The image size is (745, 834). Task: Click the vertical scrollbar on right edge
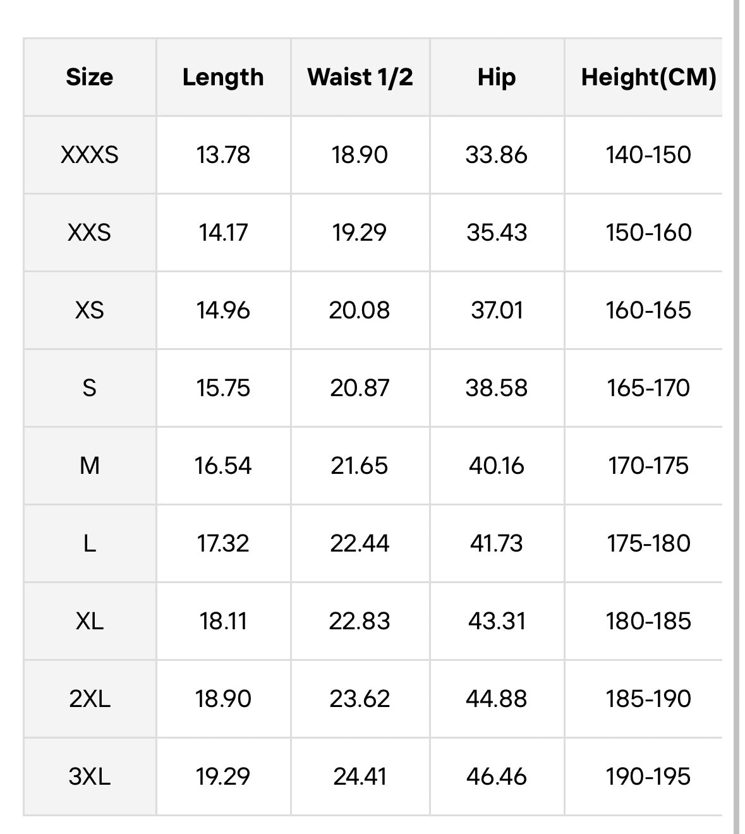[736, 417]
